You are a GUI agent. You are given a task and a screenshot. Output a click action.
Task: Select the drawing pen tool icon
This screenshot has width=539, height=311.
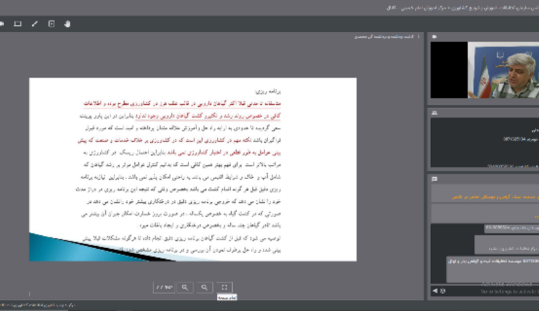[35, 24]
